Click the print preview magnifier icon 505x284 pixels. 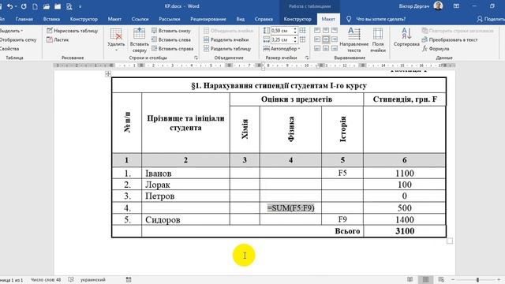tap(69, 6)
